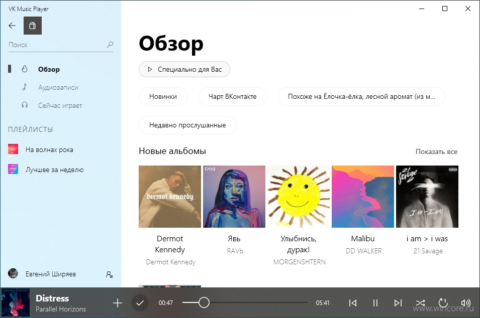Click the account switch icon
Image resolution: width=480 pixels, height=318 pixels.
(x=109, y=274)
